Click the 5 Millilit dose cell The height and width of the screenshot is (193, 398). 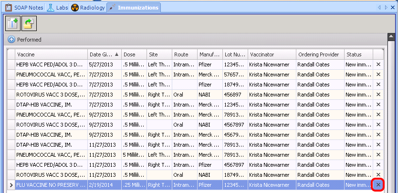click(134, 155)
